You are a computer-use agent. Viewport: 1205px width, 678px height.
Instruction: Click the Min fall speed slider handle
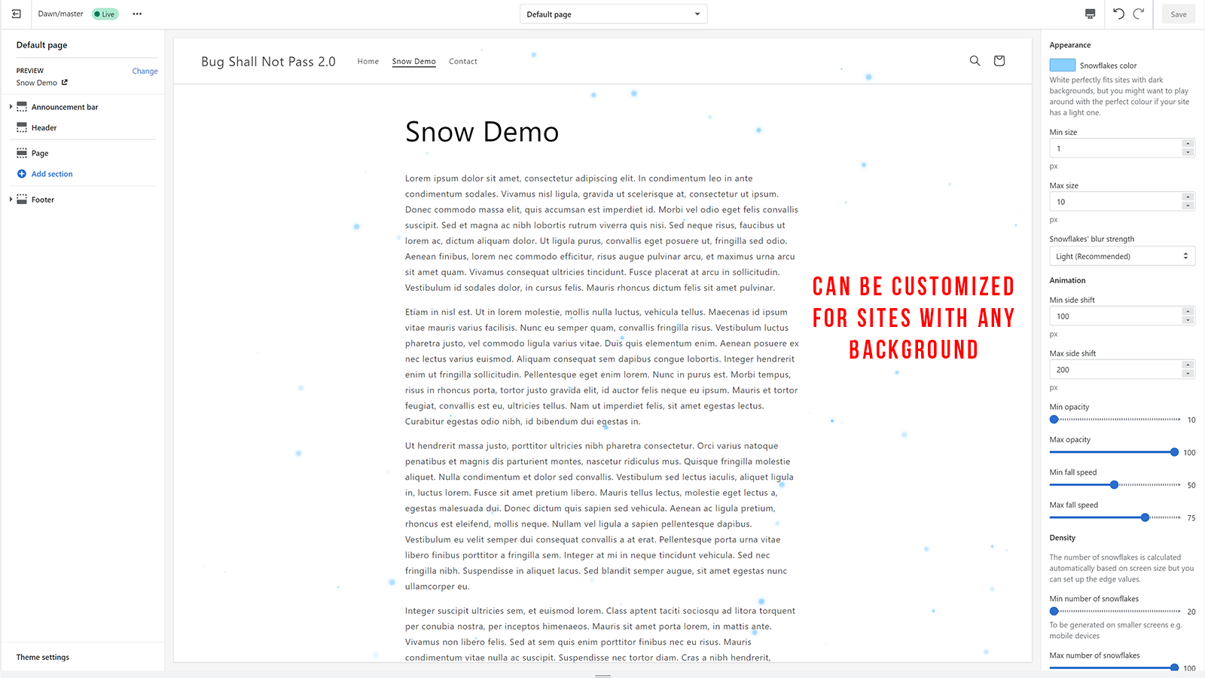pyautogui.click(x=1114, y=485)
